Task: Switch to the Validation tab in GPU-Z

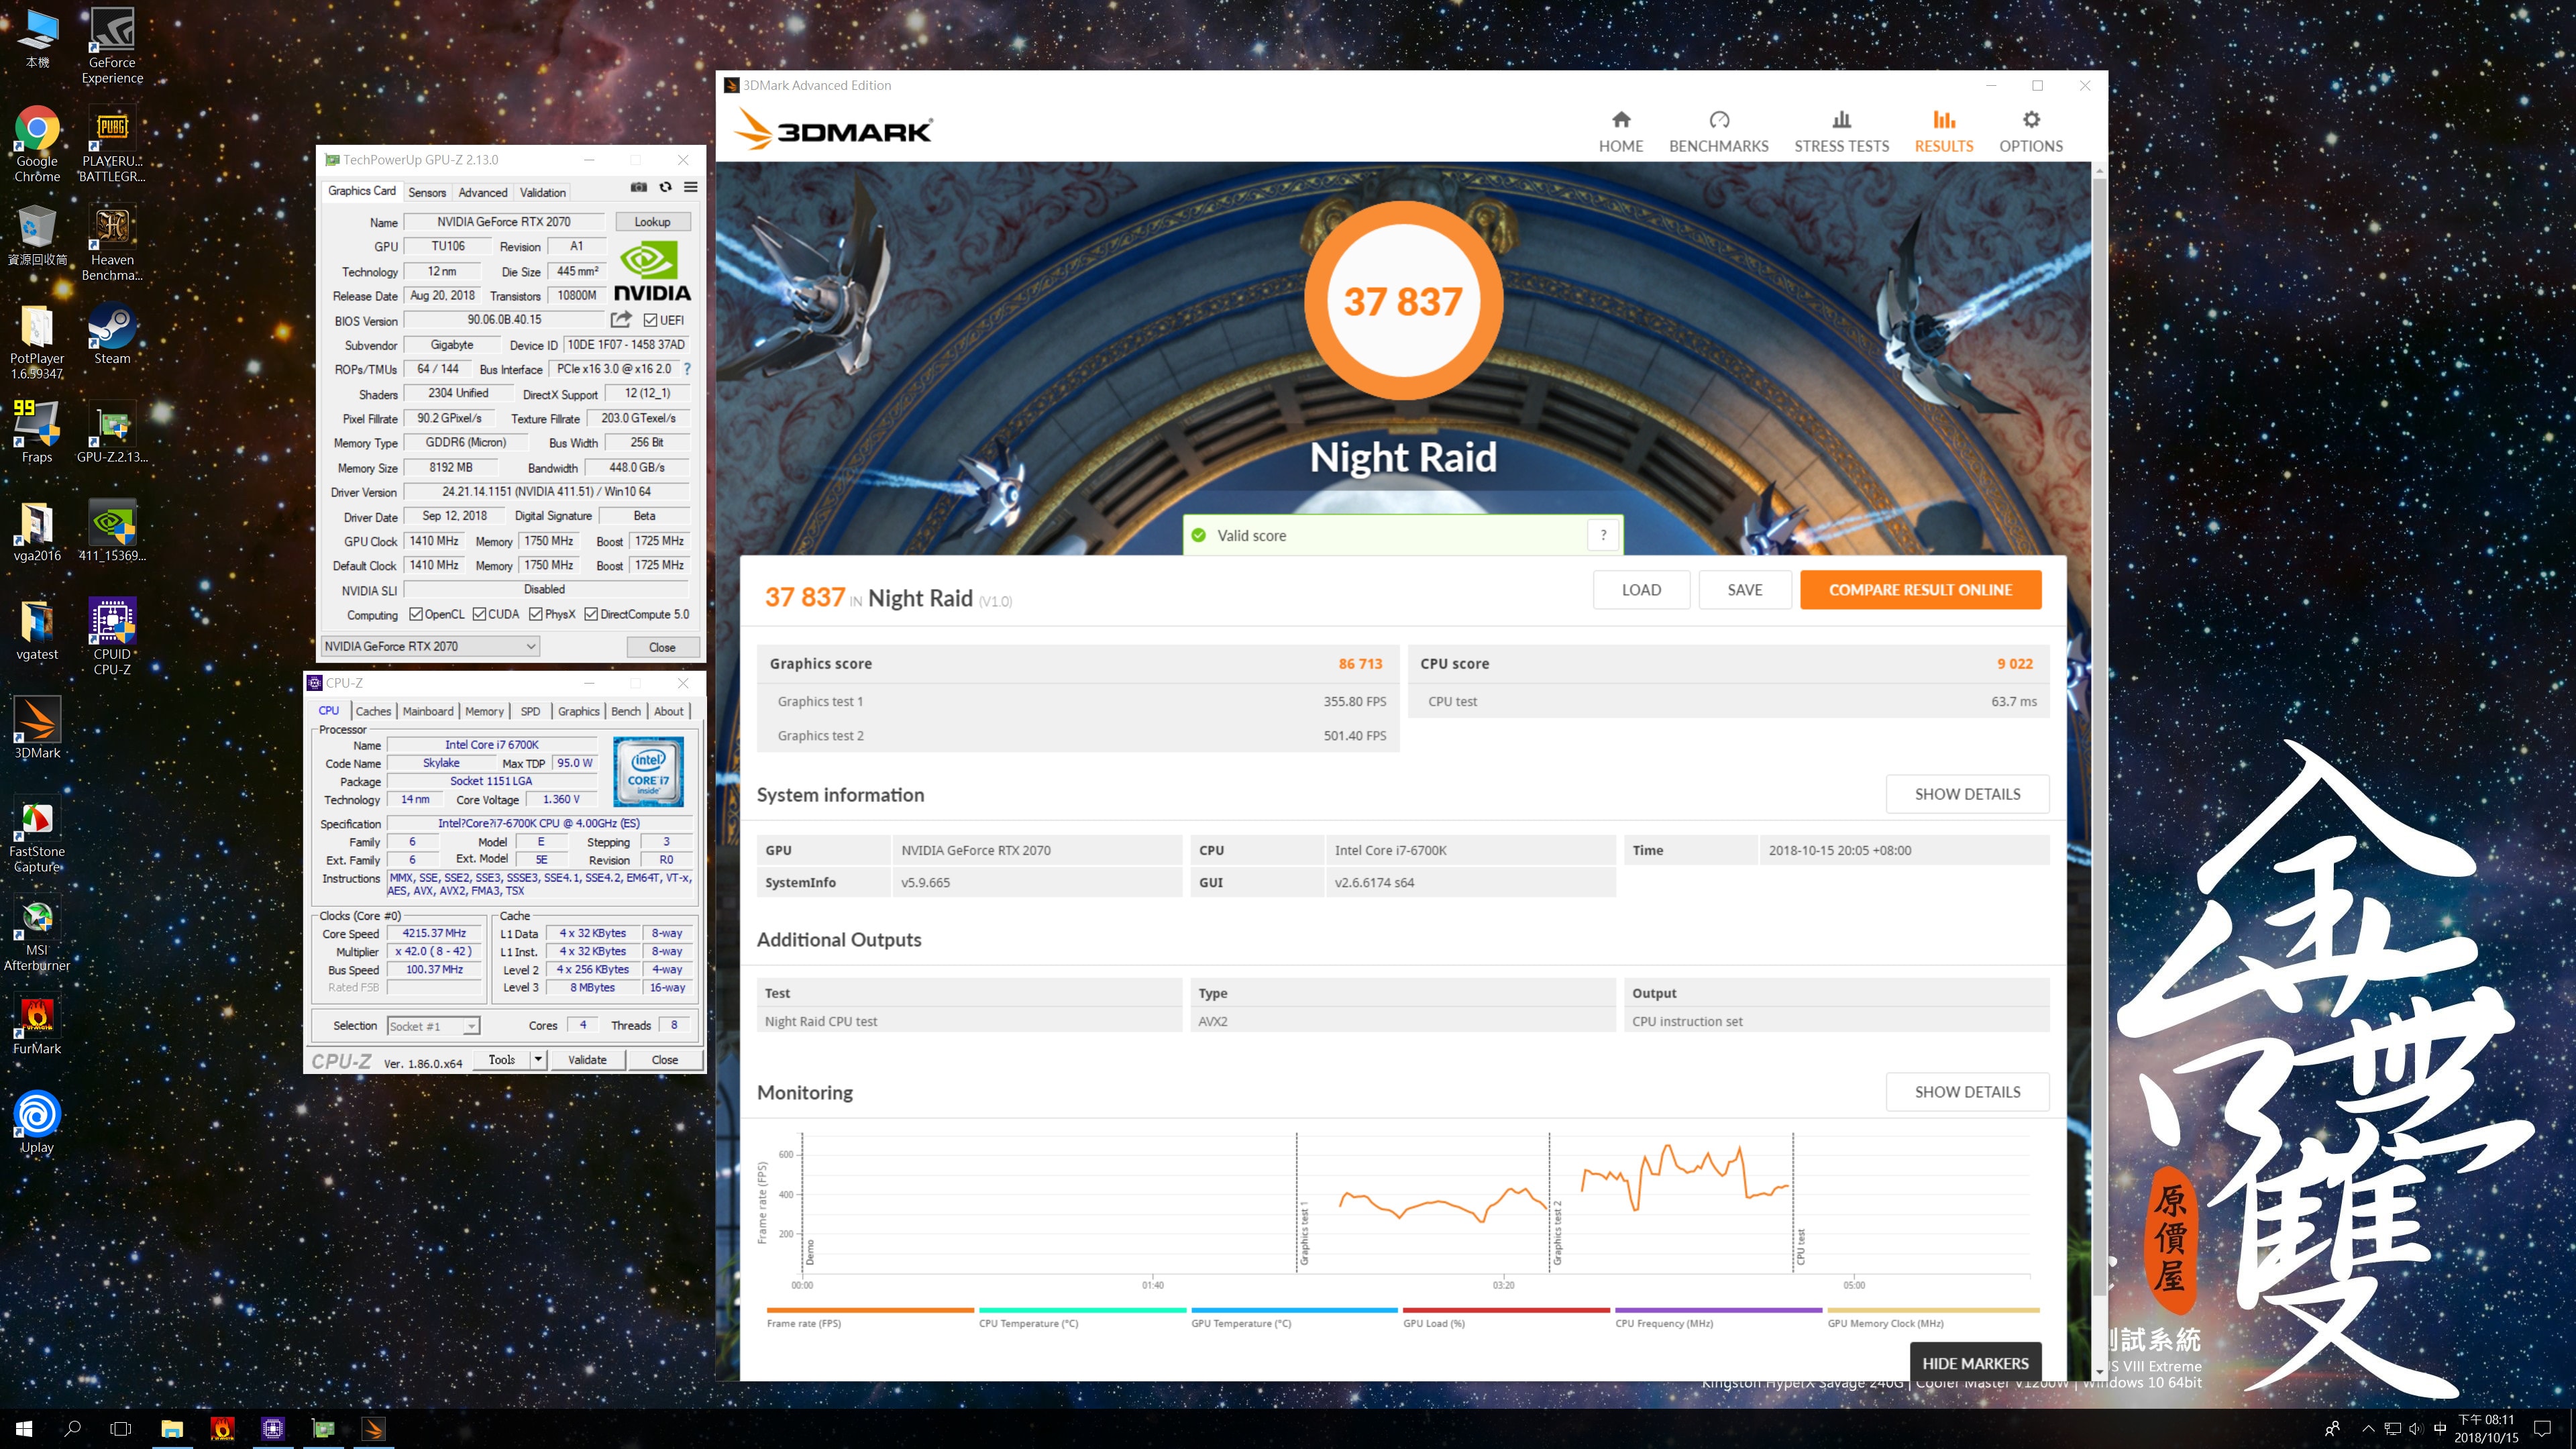Action: tap(543, 192)
